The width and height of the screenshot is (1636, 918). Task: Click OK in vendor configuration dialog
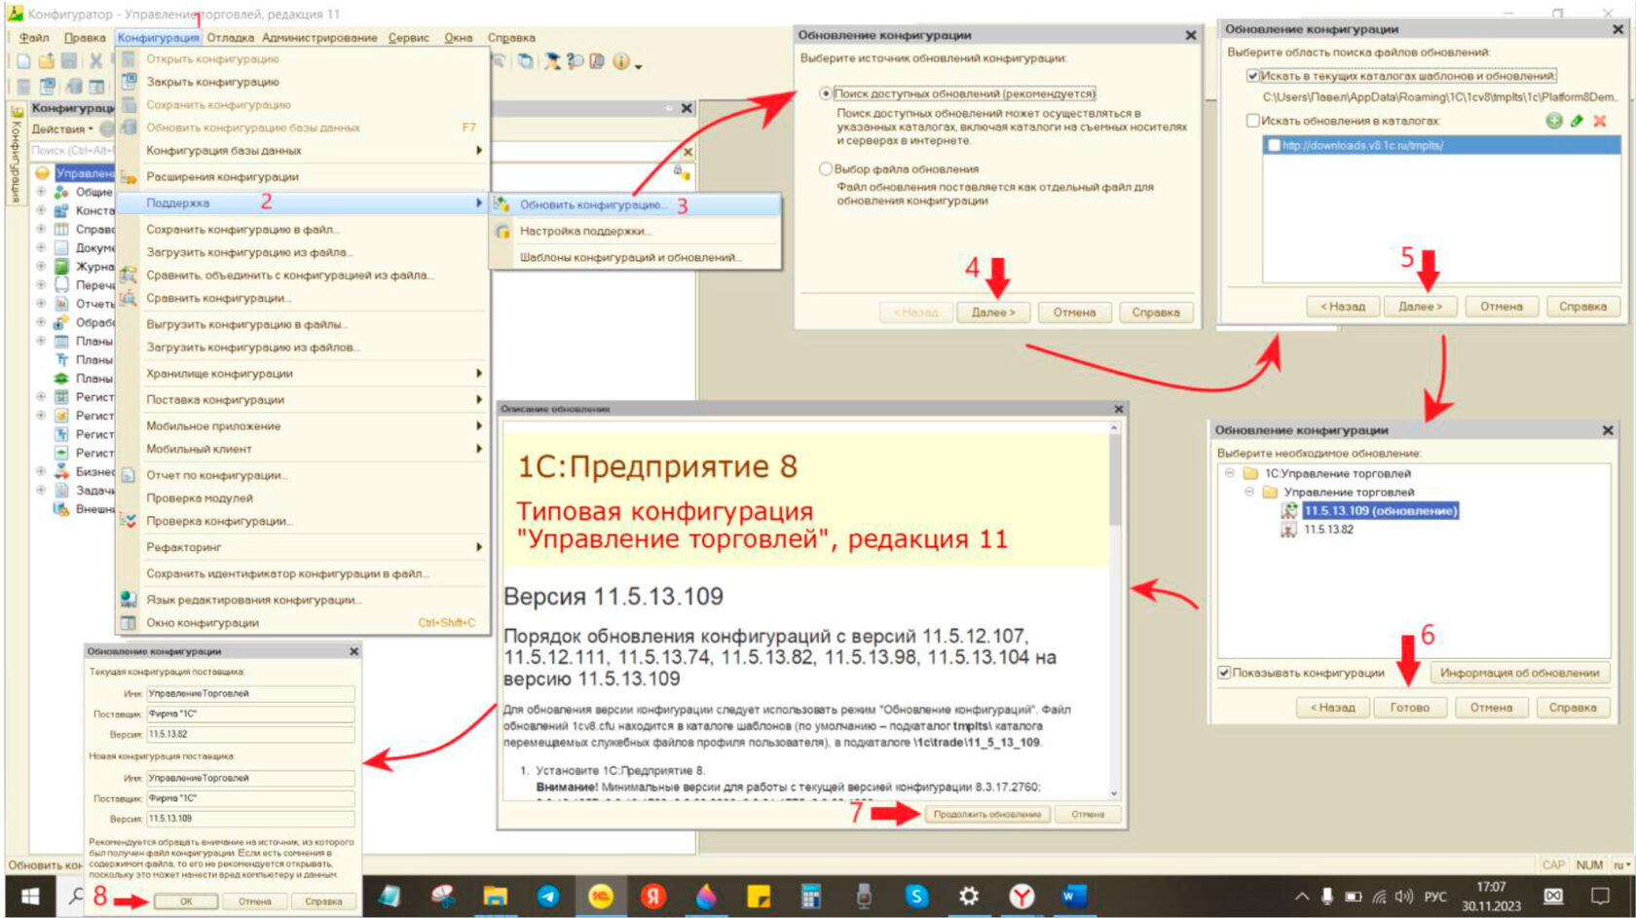[x=185, y=901]
